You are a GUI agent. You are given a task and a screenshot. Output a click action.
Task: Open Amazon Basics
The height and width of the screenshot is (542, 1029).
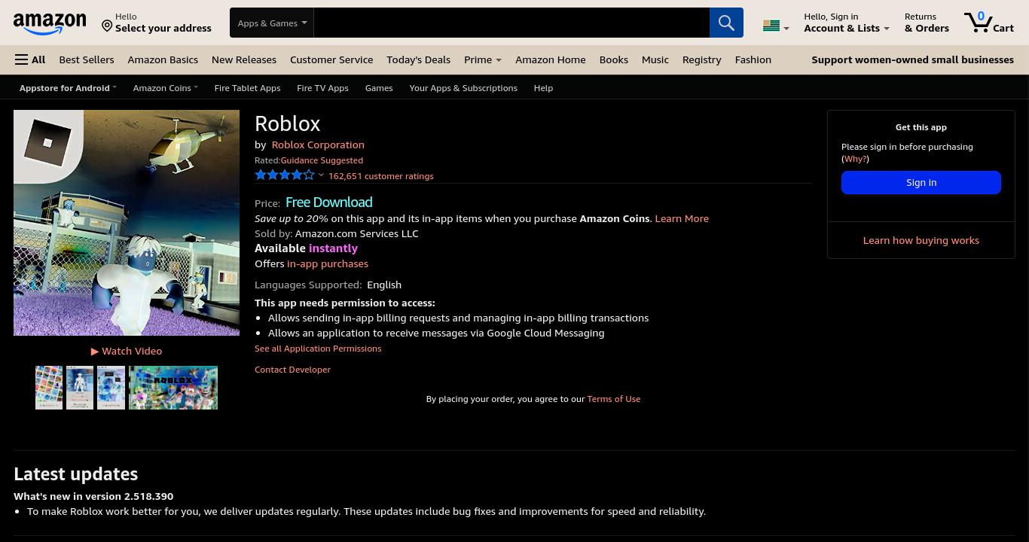click(163, 59)
